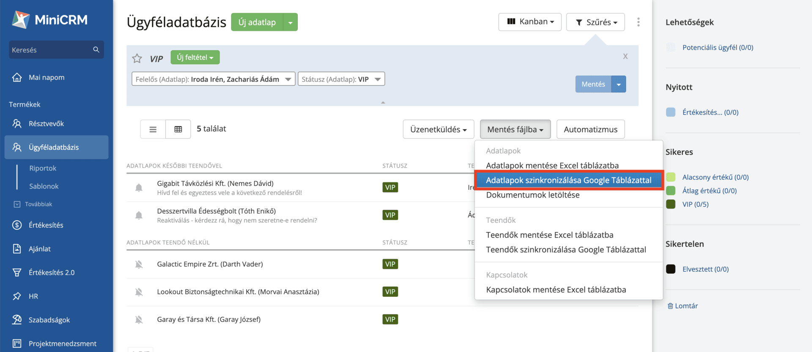812x352 pixels.
Task: Open Potenciális ügyfél (0/0) link
Action: click(718, 47)
